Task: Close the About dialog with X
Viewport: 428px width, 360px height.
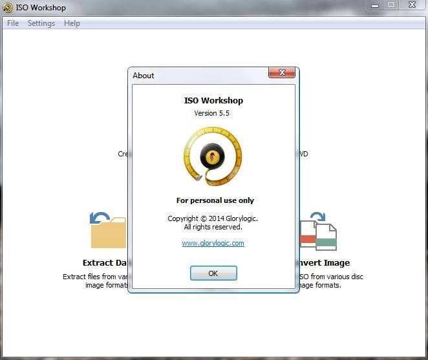Action: [x=282, y=72]
